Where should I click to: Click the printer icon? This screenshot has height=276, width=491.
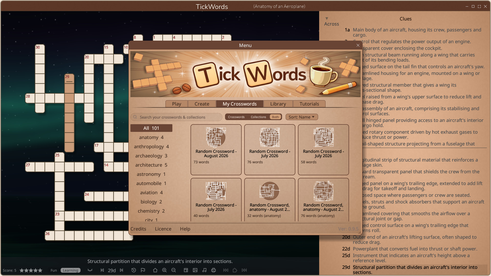click(x=214, y=270)
